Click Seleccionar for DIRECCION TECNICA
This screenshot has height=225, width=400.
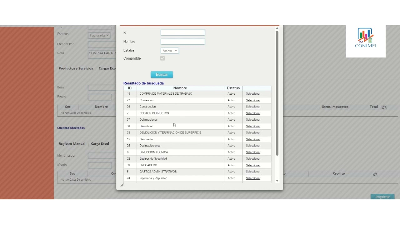(x=253, y=152)
